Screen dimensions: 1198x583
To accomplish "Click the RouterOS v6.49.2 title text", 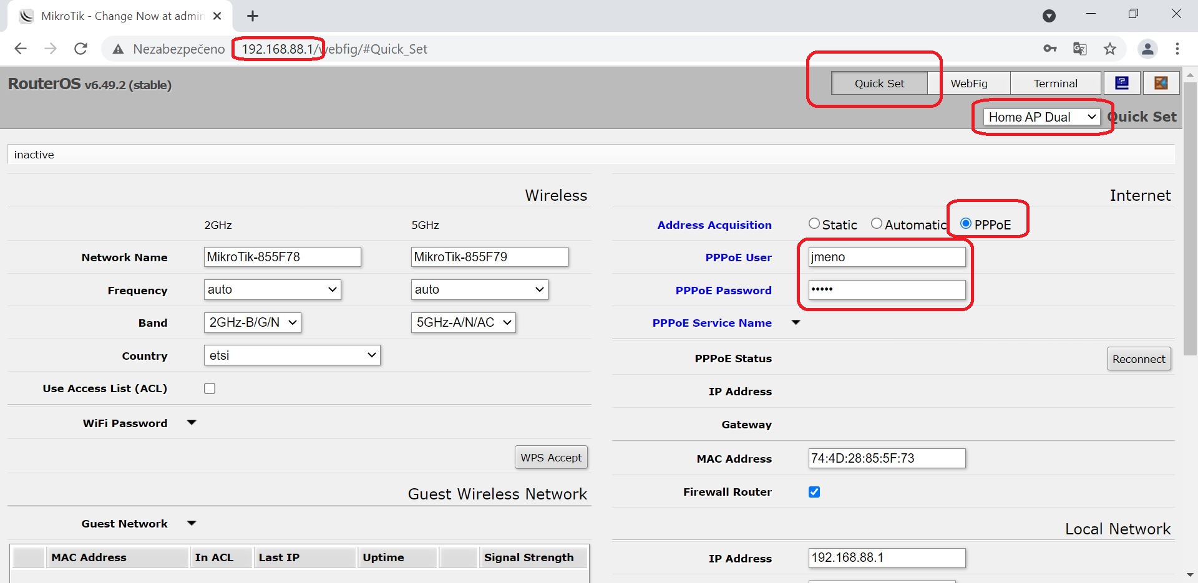I will [x=89, y=84].
